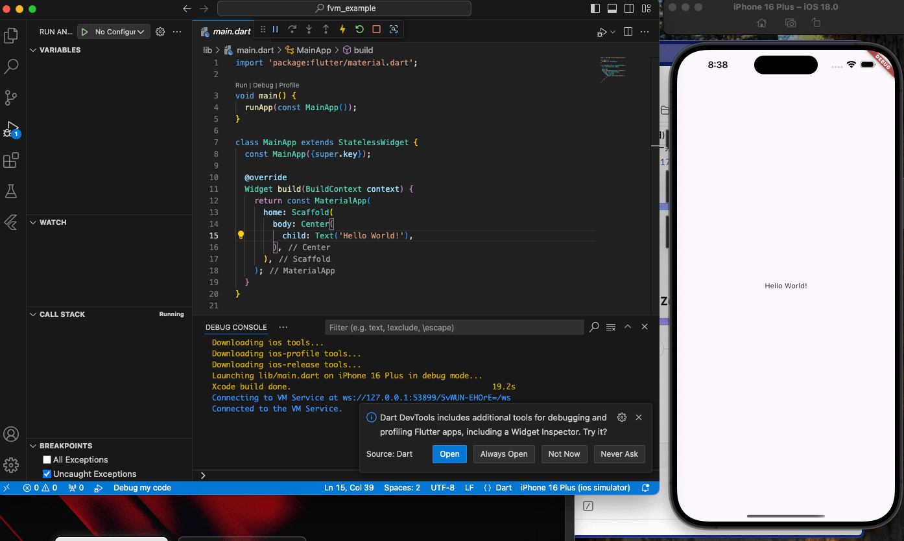This screenshot has width=904, height=541.
Task: Click Open to launch Dart DevTools
Action: click(449, 454)
